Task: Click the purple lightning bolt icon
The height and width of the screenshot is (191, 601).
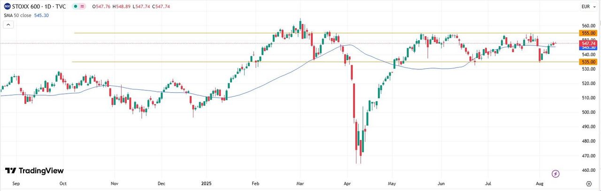Action: [556, 174]
